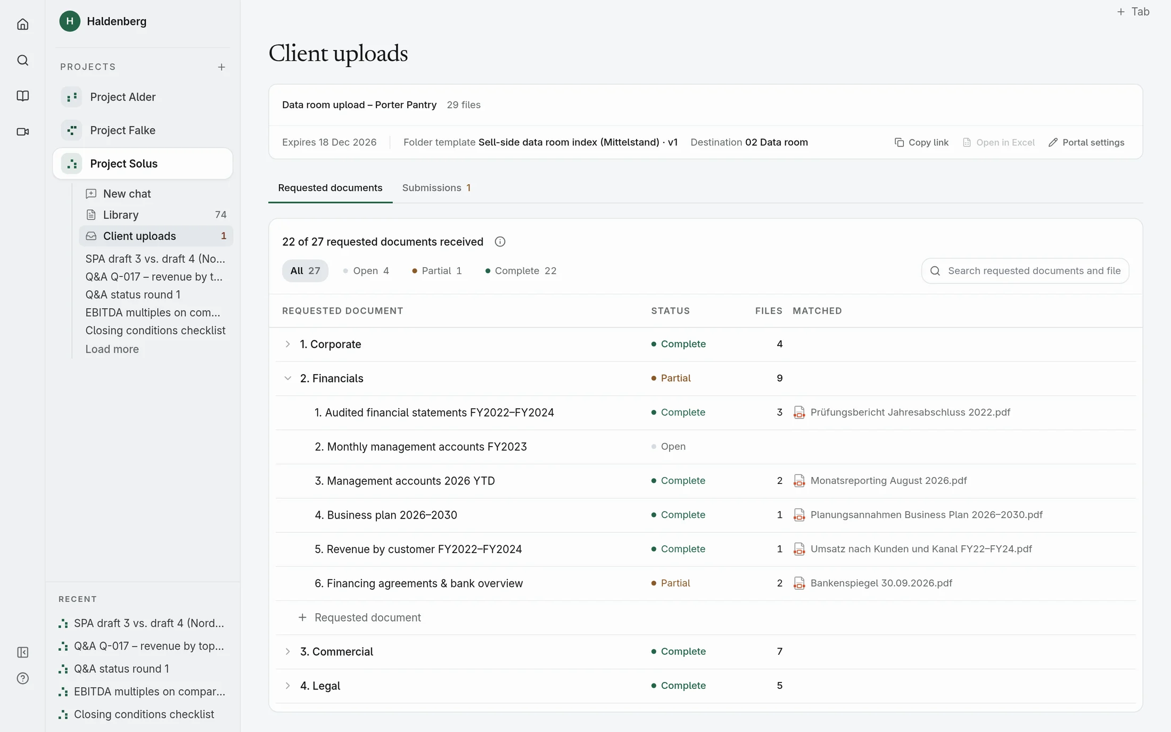
Task: Open Prüfungsbericht Jahresabschluss 2022.pdf file icon
Action: click(799, 413)
